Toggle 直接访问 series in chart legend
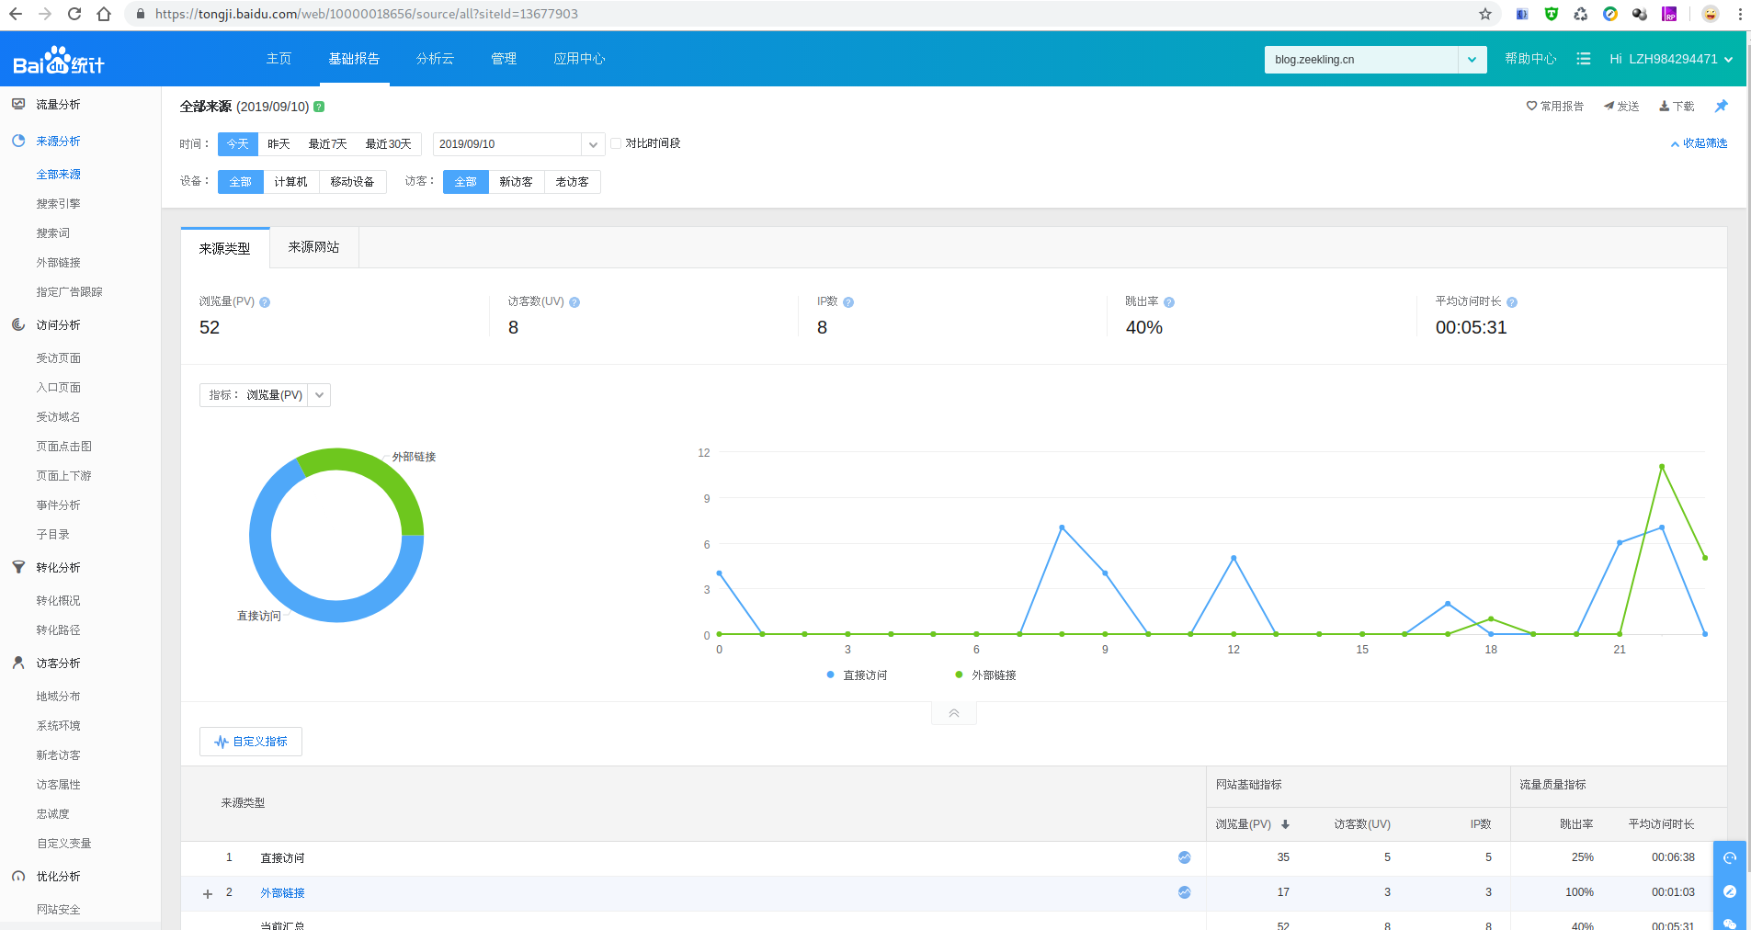This screenshot has width=1751, height=930. coord(857,675)
